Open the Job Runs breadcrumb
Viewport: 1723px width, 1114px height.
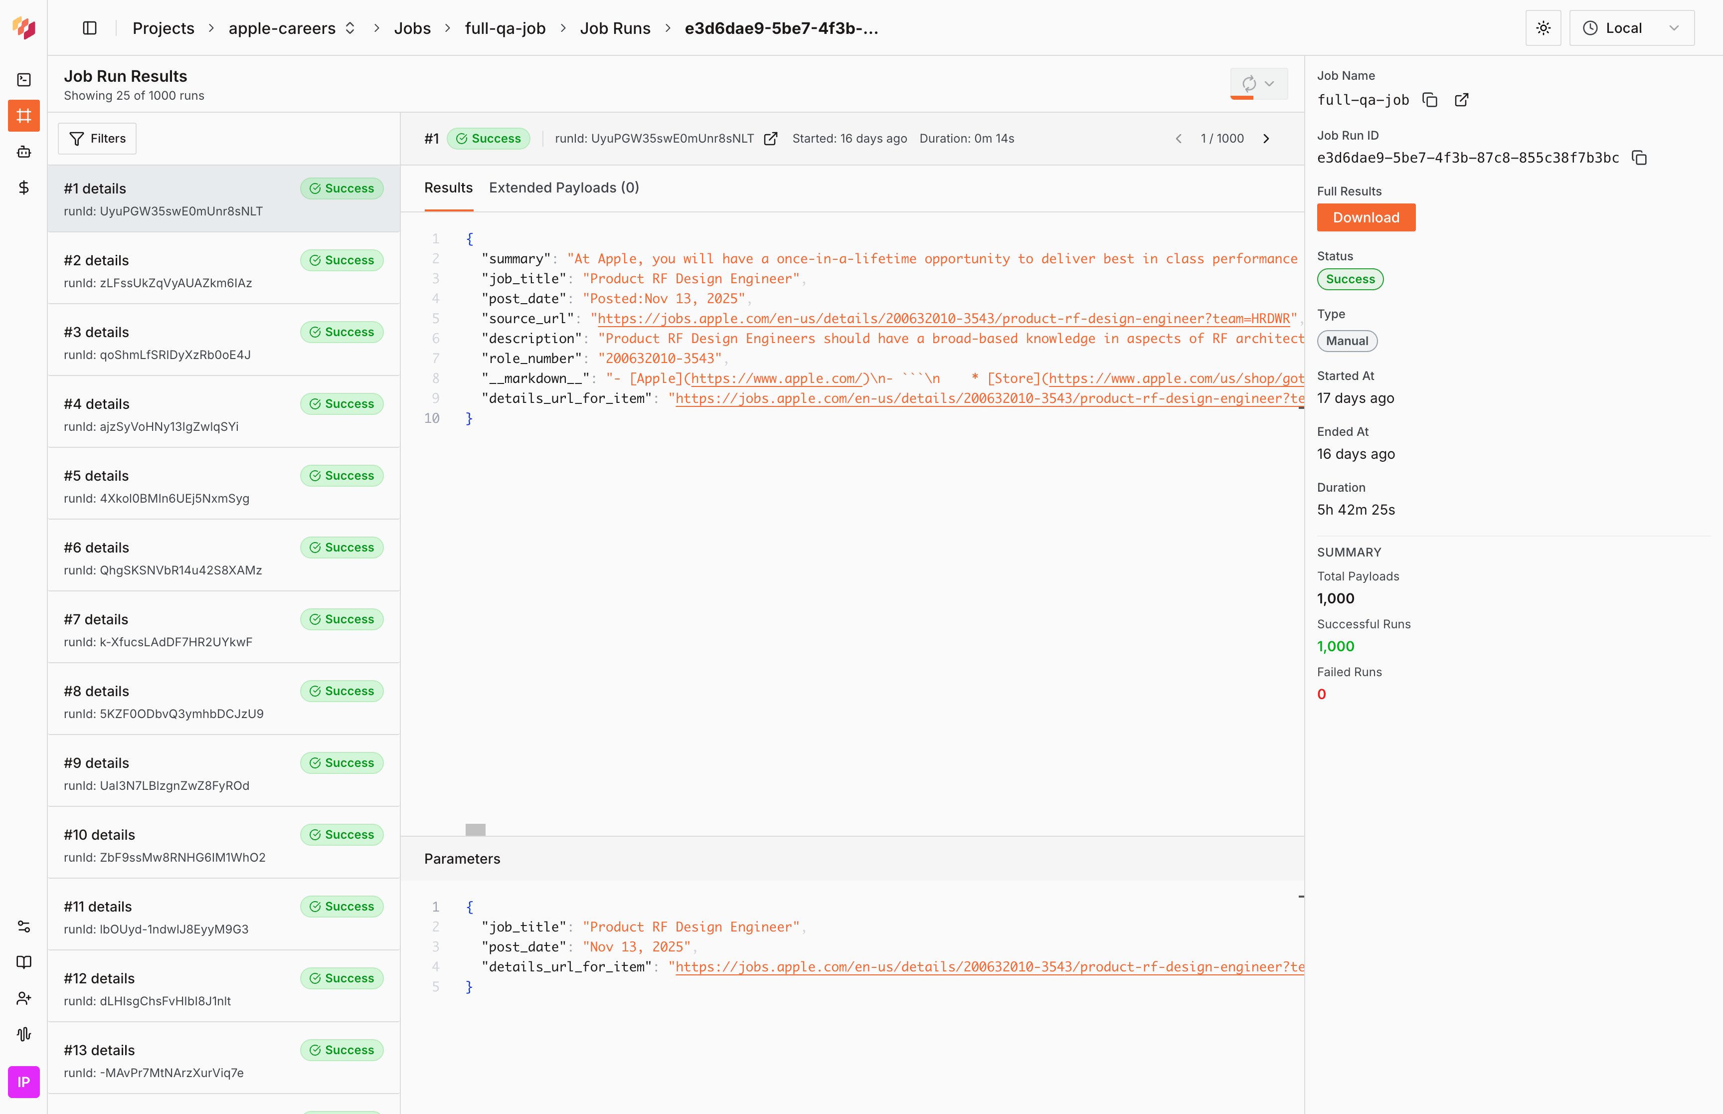615,28
